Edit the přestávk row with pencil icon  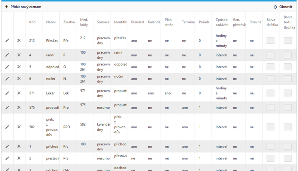coord(7,158)
